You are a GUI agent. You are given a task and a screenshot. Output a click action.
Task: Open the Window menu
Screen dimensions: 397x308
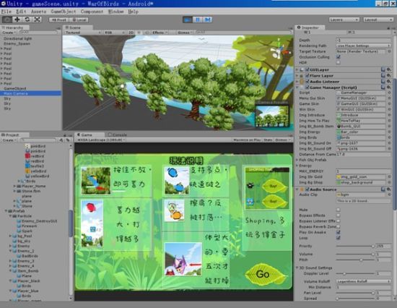point(115,12)
